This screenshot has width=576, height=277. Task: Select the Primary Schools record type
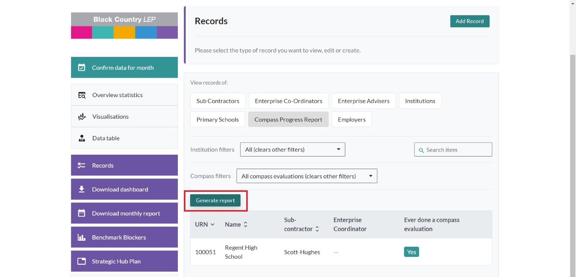tap(217, 119)
